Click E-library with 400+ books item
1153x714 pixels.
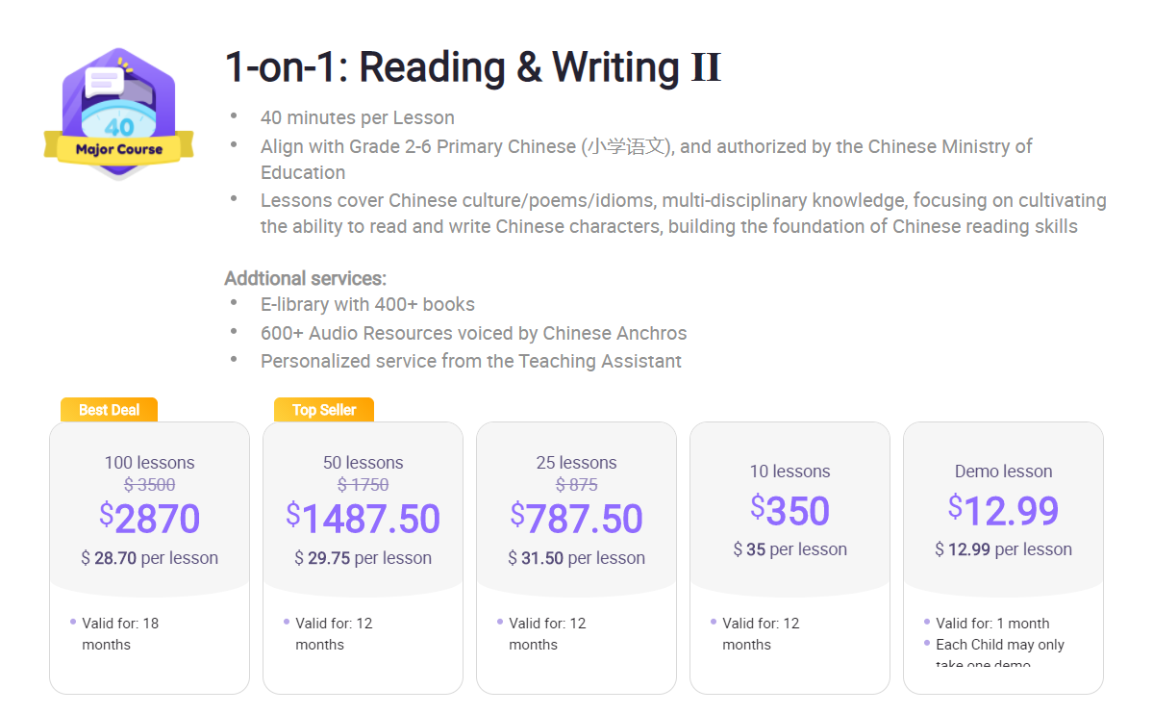[367, 304]
